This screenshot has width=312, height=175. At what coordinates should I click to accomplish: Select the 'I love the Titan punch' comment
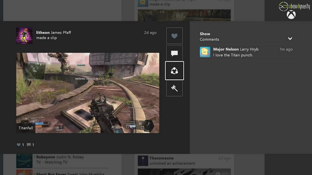[x=233, y=55]
